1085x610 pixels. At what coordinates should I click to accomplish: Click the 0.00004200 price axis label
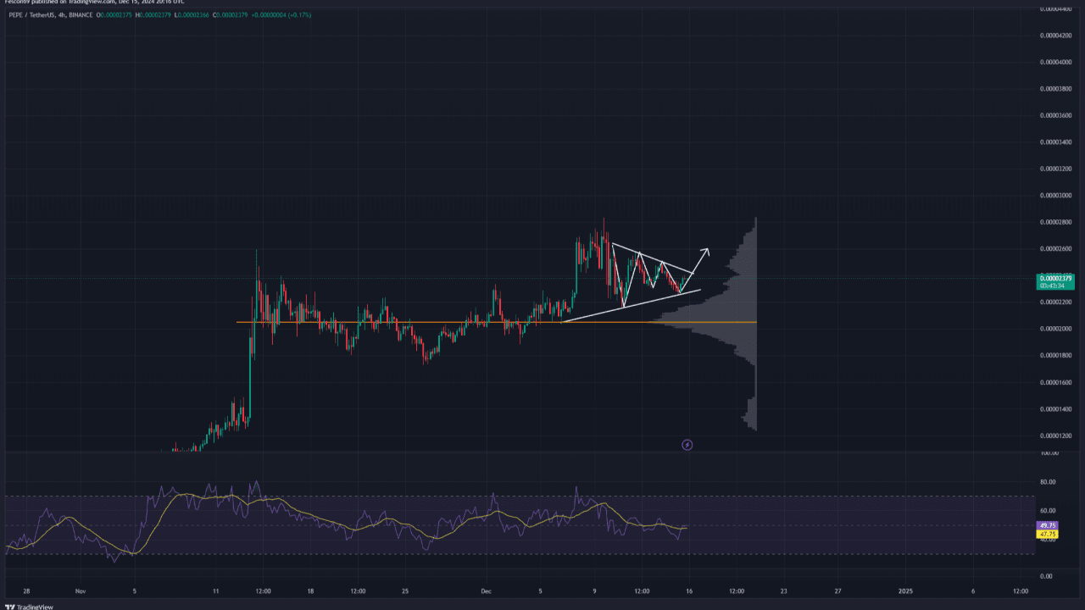point(1055,36)
